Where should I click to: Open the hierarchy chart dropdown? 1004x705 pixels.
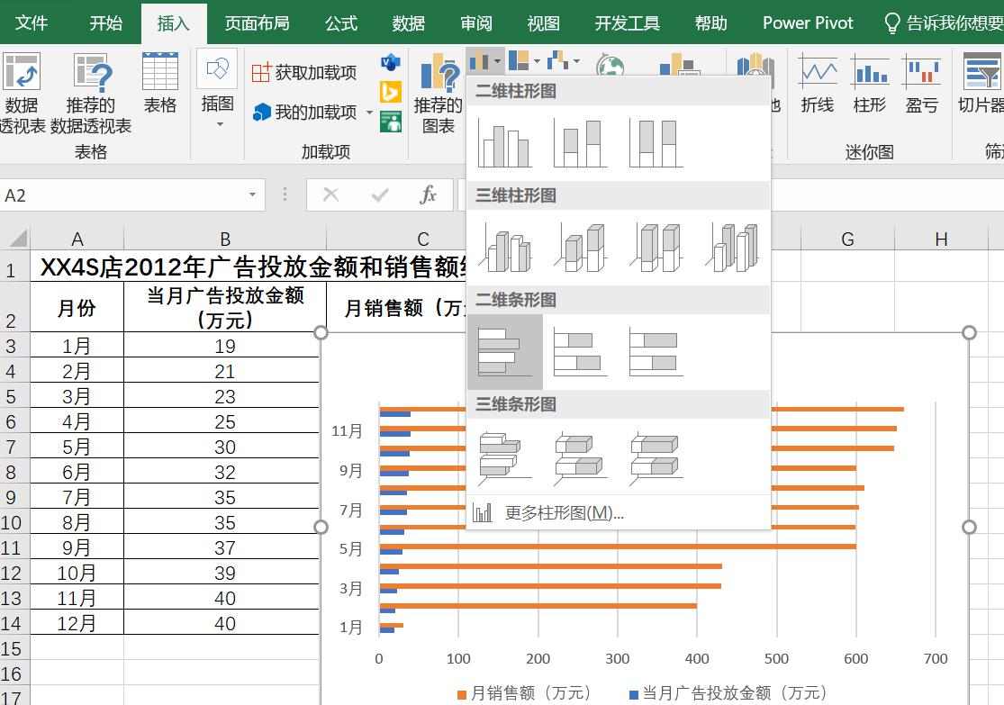(524, 61)
